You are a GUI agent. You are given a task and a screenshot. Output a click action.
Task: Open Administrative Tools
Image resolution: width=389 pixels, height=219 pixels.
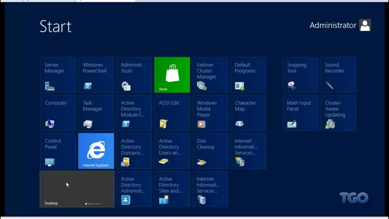[x=134, y=75]
